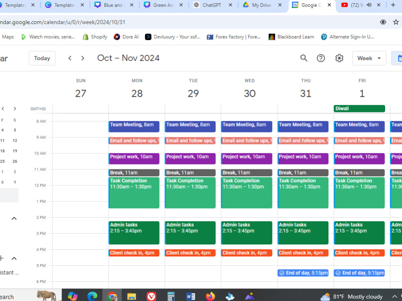Open Wednesday Task Completion event

pyautogui.click(x=246, y=193)
